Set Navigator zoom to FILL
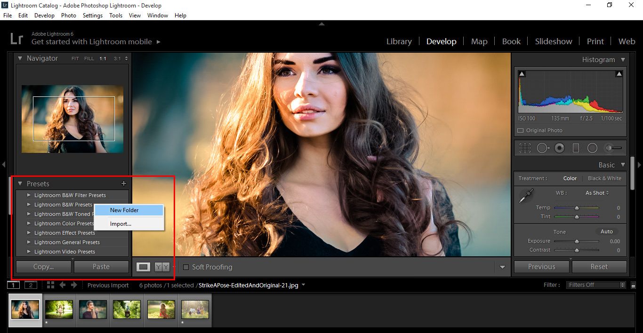 89,59
